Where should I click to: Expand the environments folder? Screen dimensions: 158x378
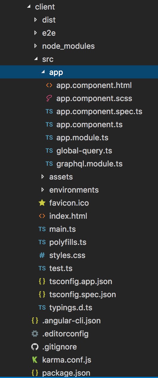[x=43, y=190]
